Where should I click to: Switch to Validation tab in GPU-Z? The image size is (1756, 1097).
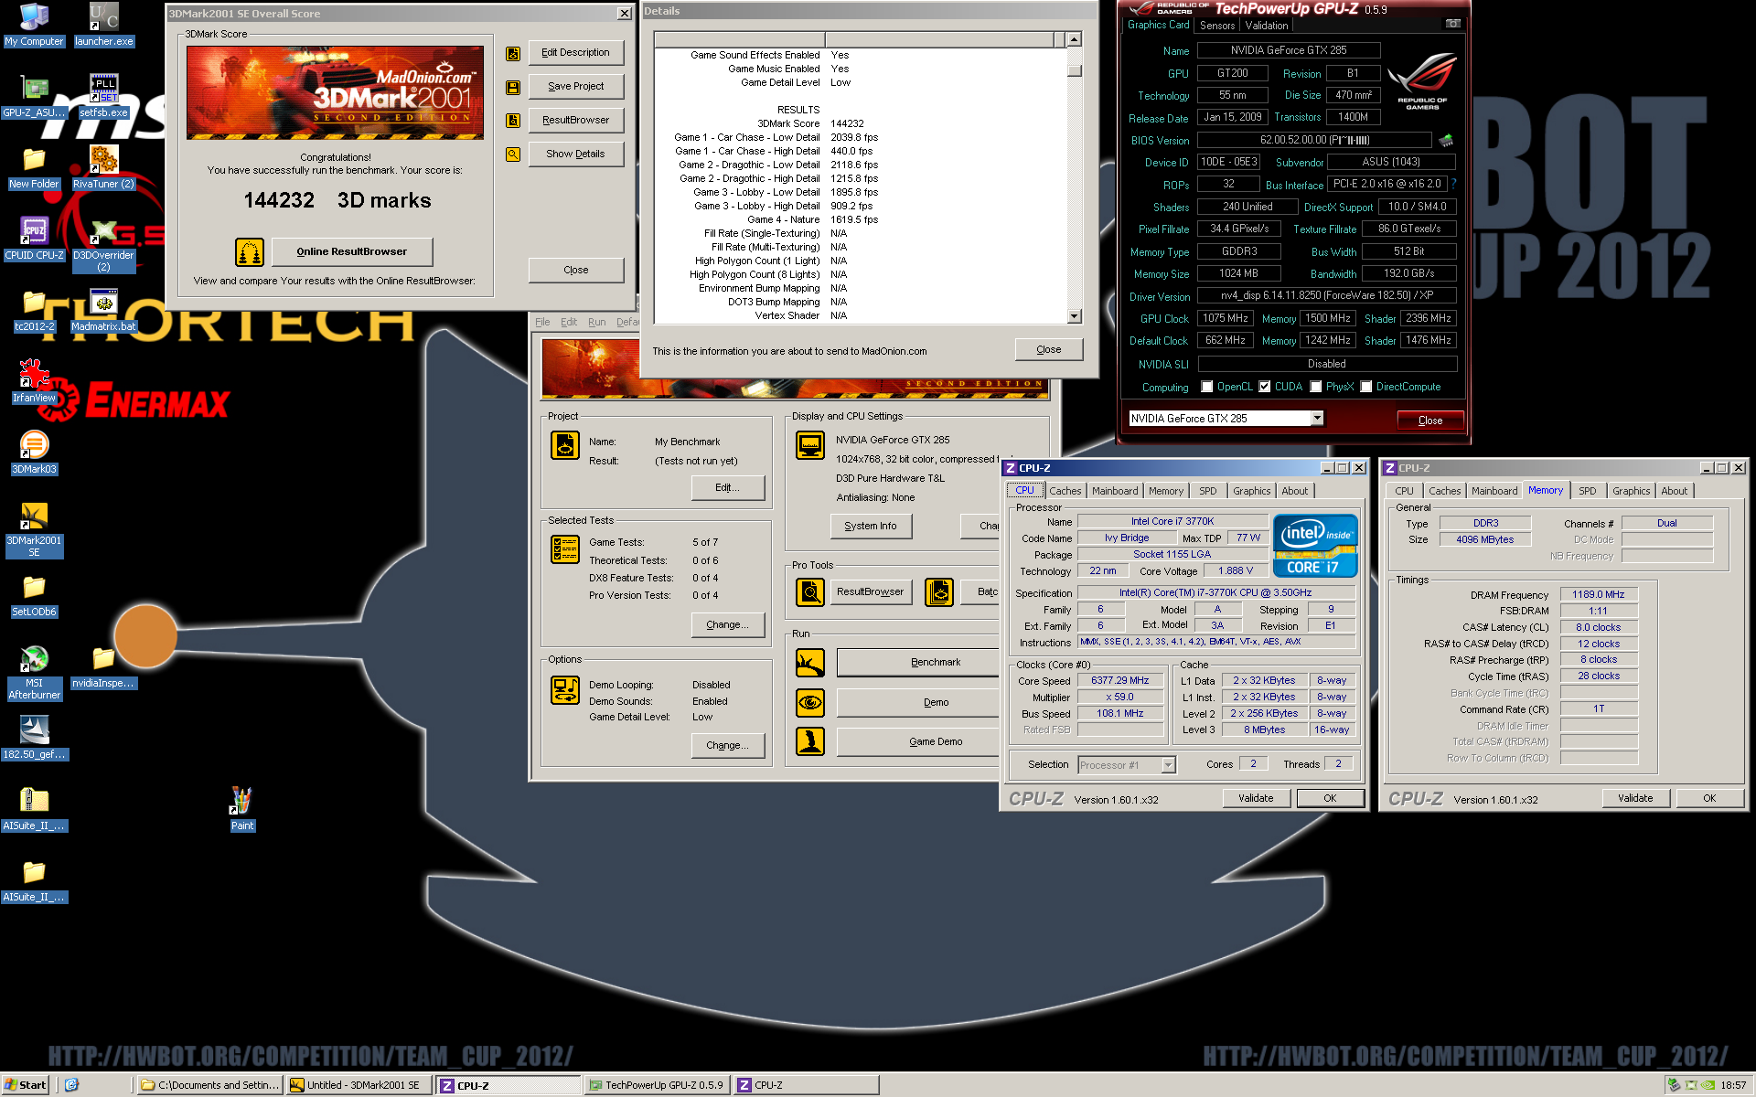[x=1266, y=26]
